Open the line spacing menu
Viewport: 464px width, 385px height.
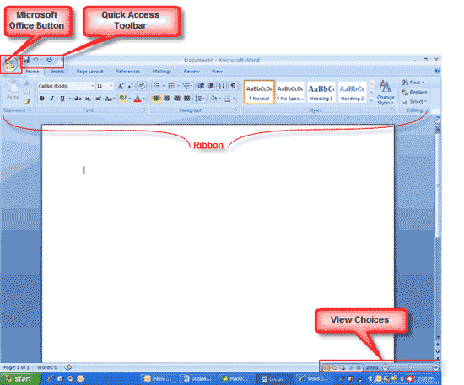[200, 99]
